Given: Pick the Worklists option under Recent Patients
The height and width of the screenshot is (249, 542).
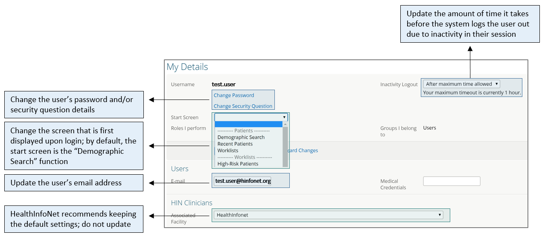Looking at the screenshot, I should [228, 150].
